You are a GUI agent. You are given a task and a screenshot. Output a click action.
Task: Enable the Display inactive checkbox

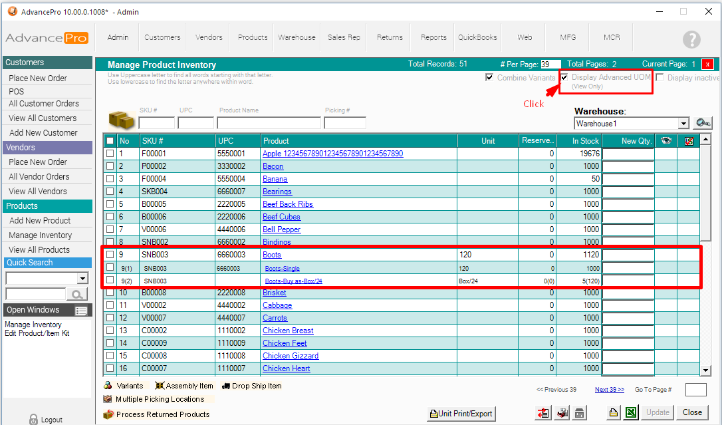[x=660, y=78]
